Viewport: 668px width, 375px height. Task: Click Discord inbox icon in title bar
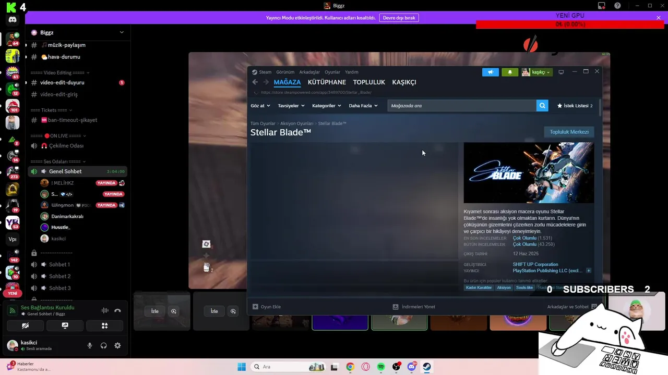[x=602, y=6]
